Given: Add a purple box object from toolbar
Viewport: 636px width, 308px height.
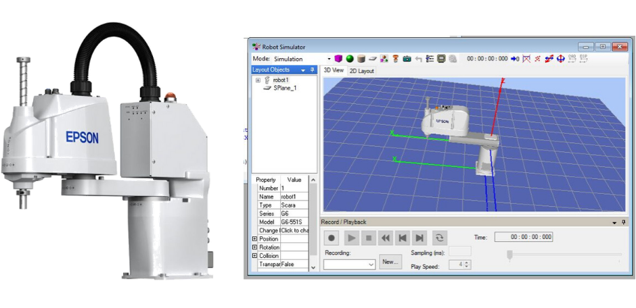Looking at the screenshot, I should tap(339, 59).
